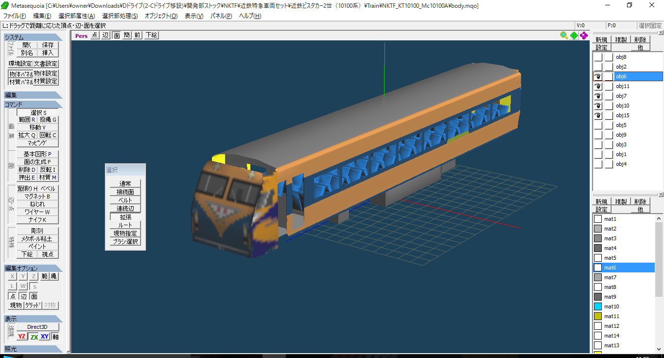The image size is (664, 358).
Task: Hide obj11 using its eye icon
Action: [x=598, y=86]
